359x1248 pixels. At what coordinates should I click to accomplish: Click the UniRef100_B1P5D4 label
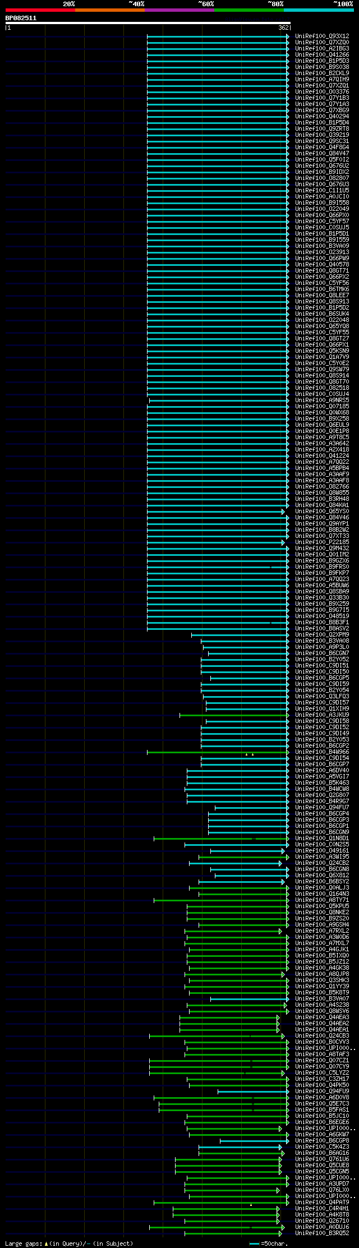(x=322, y=123)
